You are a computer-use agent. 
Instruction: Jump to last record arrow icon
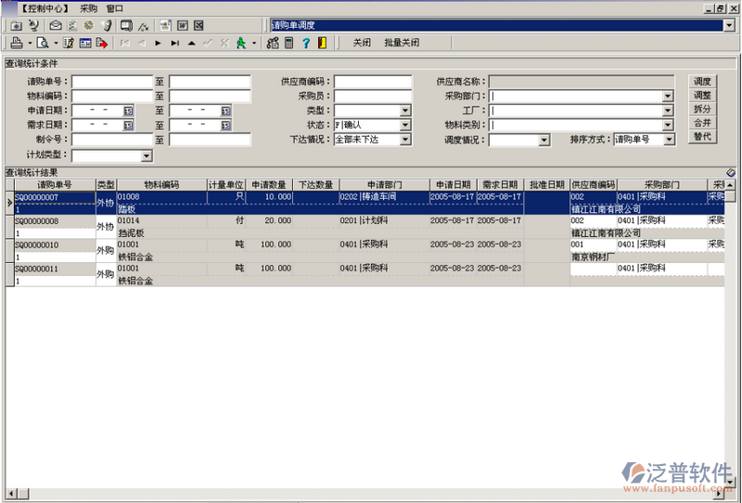[174, 43]
